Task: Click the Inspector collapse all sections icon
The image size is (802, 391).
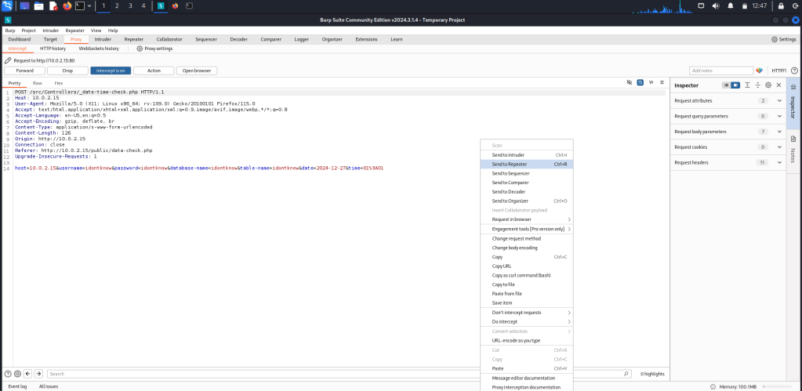Action: tap(757, 85)
